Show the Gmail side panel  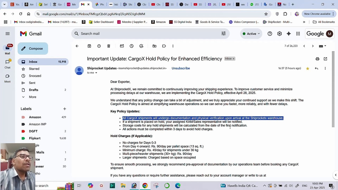pyautogui.click(x=336, y=175)
